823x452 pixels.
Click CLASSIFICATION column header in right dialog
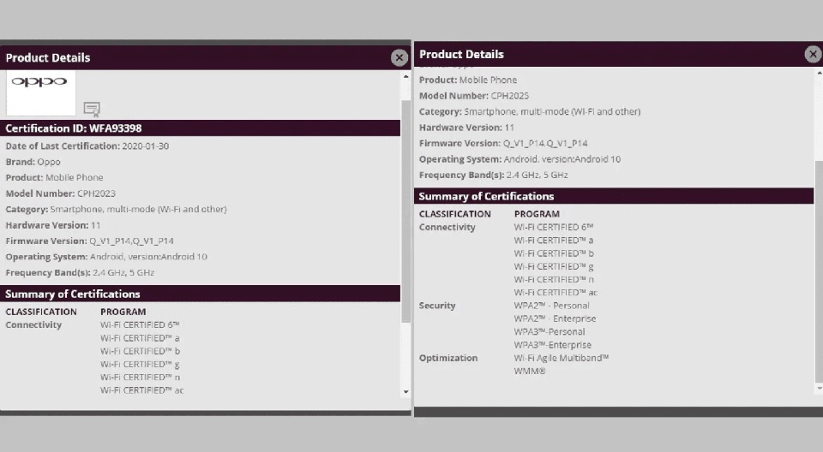[455, 214]
